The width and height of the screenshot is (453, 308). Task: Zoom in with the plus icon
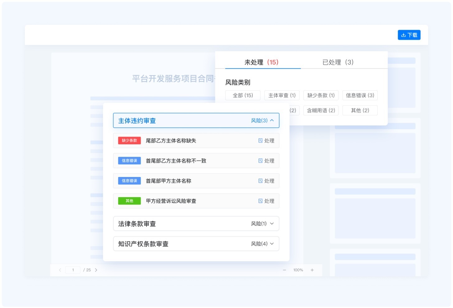(x=312, y=270)
